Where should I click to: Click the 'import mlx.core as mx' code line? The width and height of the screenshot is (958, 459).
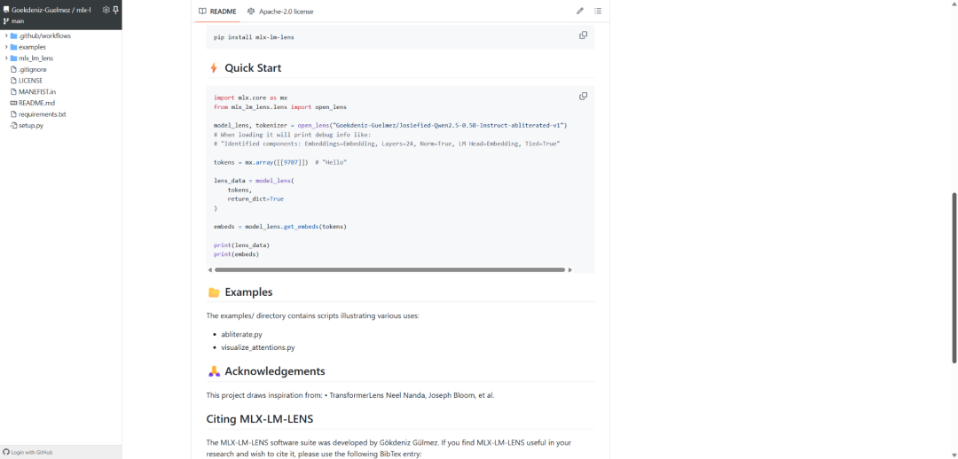pyautogui.click(x=250, y=97)
